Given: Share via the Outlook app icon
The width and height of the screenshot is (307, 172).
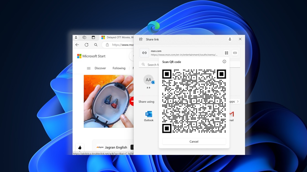Looking at the screenshot, I should 149,114.
